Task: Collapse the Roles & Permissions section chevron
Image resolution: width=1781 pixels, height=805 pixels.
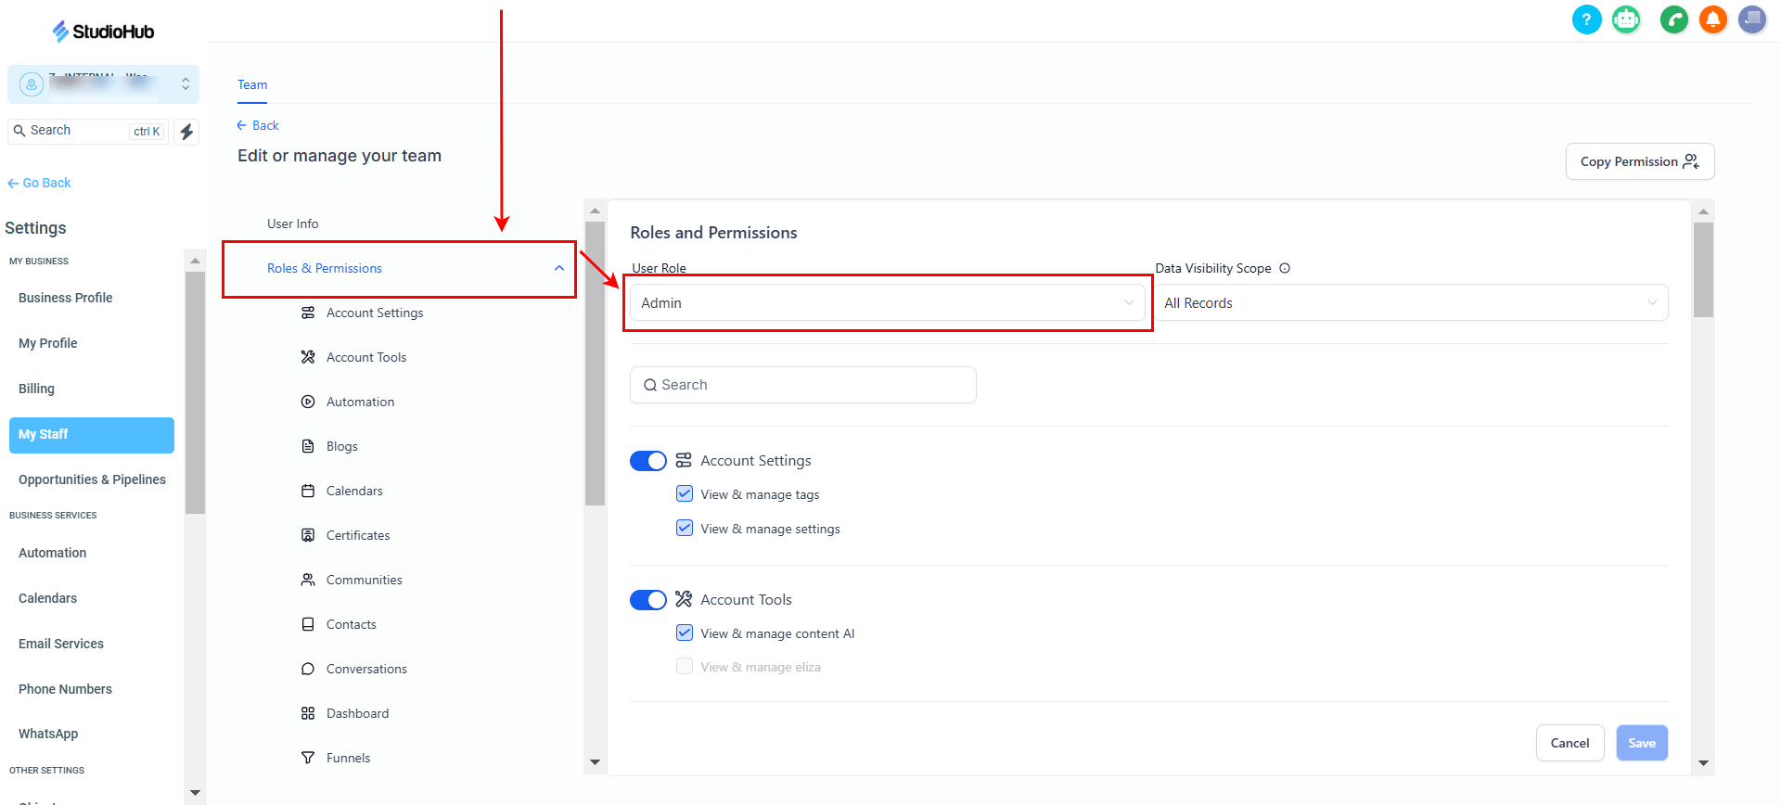Action: tap(558, 268)
